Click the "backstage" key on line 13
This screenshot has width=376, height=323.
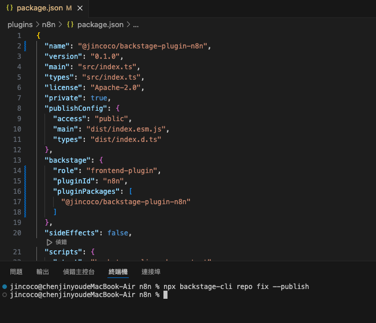(68, 160)
